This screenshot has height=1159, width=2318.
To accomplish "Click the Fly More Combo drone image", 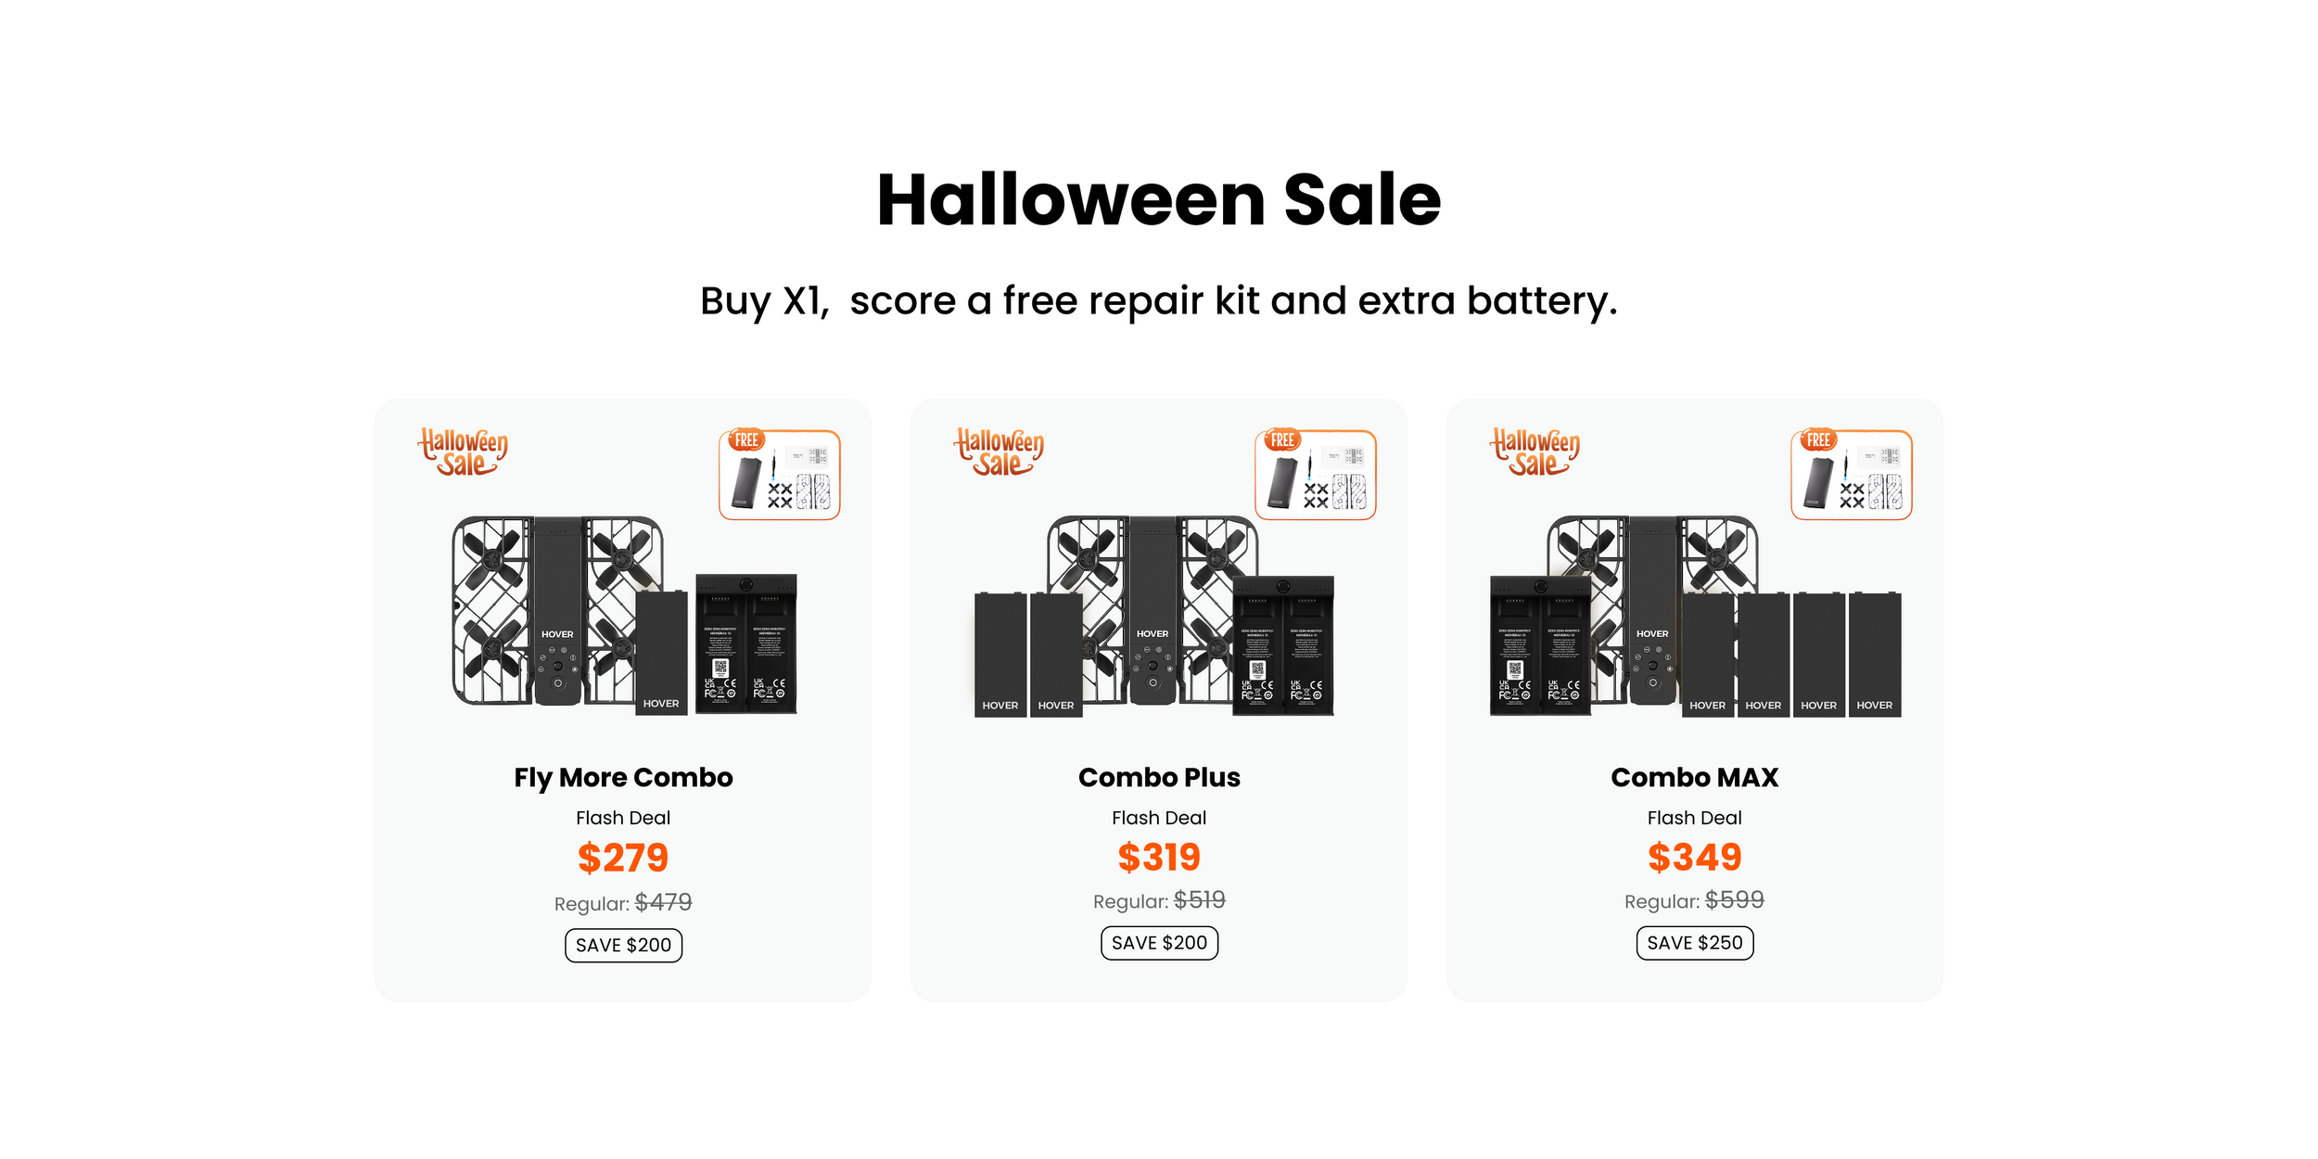I will pos(623,617).
